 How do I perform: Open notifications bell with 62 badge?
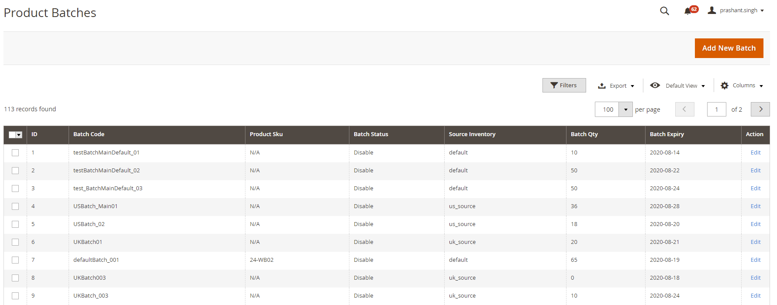688,11
